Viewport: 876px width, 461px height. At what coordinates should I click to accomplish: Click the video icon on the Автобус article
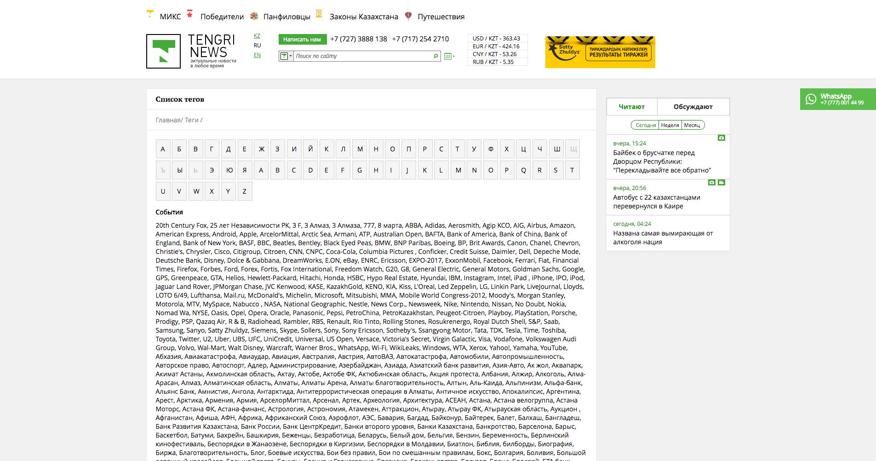[721, 182]
